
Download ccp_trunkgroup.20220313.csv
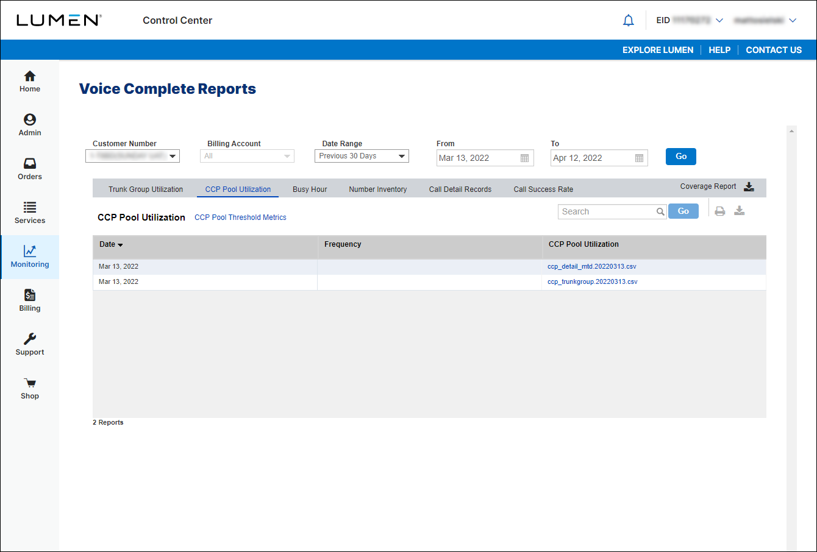click(593, 282)
